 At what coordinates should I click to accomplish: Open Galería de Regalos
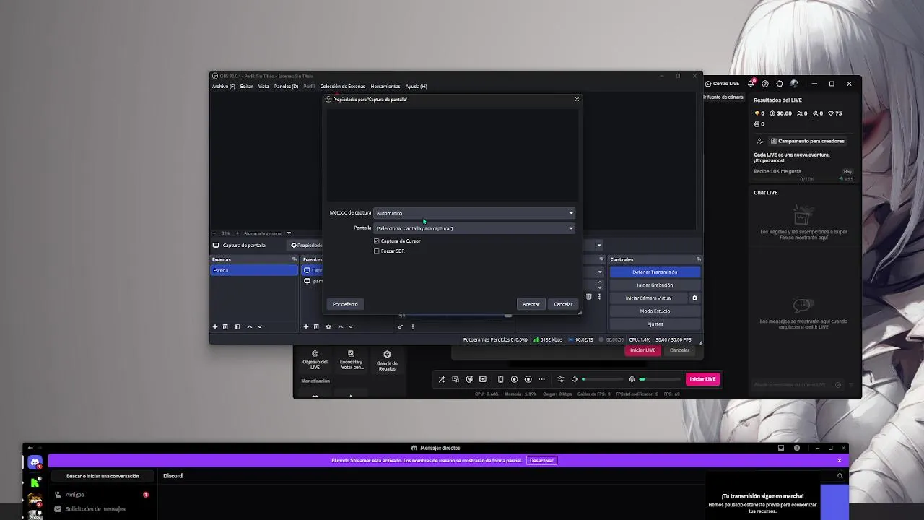[x=387, y=360]
